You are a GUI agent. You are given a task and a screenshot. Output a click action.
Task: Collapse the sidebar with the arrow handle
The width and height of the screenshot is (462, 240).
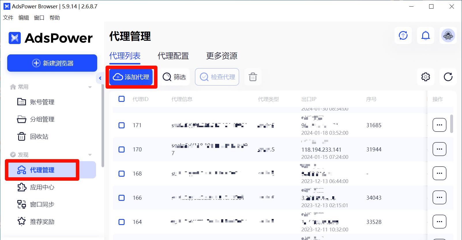tap(100, 78)
